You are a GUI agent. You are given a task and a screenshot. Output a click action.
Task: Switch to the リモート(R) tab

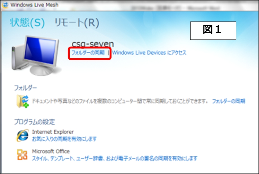(77, 22)
